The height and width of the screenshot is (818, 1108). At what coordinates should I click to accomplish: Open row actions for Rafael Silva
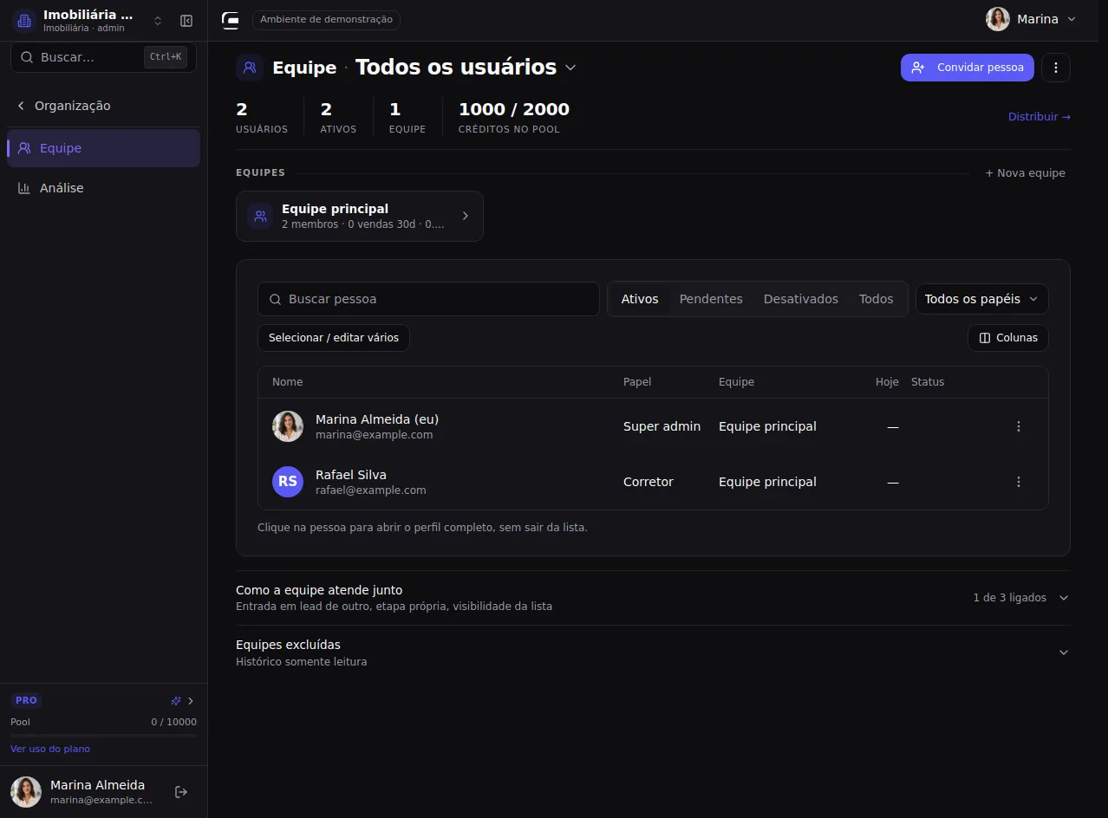[x=1019, y=482]
